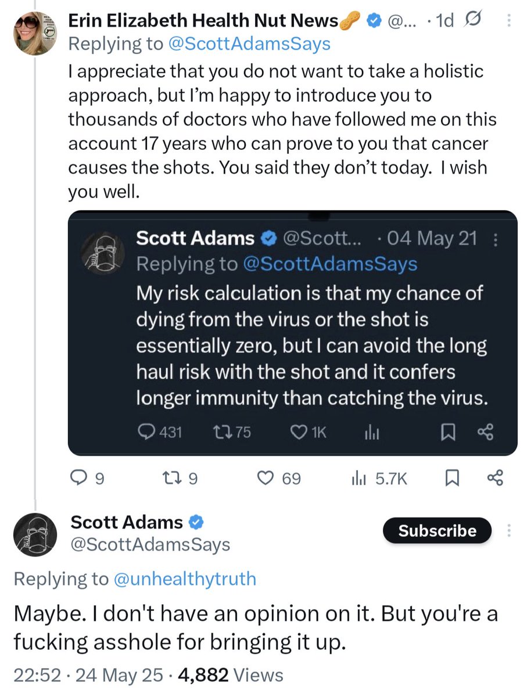This screenshot has height=697, width=531.
Task: Bookmark Erin Elizabeth's post
Action: pyautogui.click(x=451, y=479)
